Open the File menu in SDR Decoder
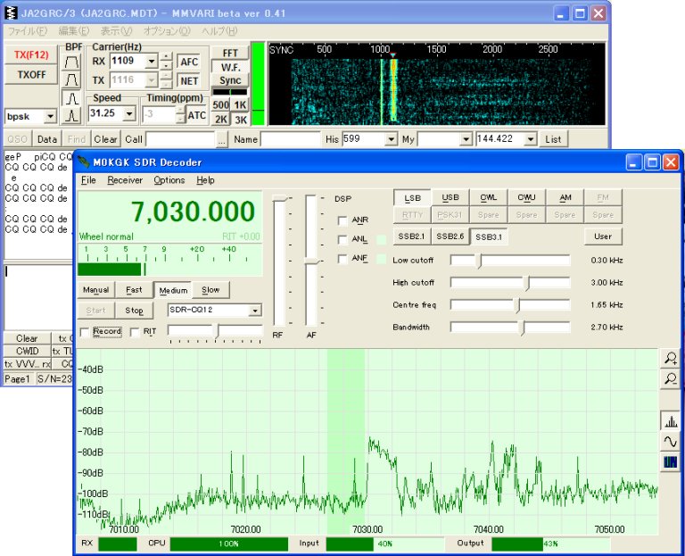Image resolution: width=685 pixels, height=556 pixels. 88,180
